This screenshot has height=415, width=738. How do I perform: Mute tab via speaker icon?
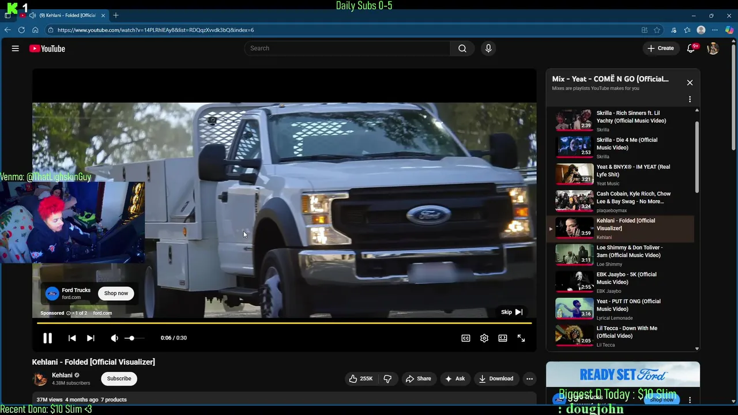point(32,15)
